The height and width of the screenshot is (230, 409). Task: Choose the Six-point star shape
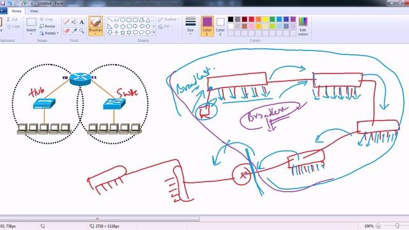pyautogui.click(x=129, y=33)
